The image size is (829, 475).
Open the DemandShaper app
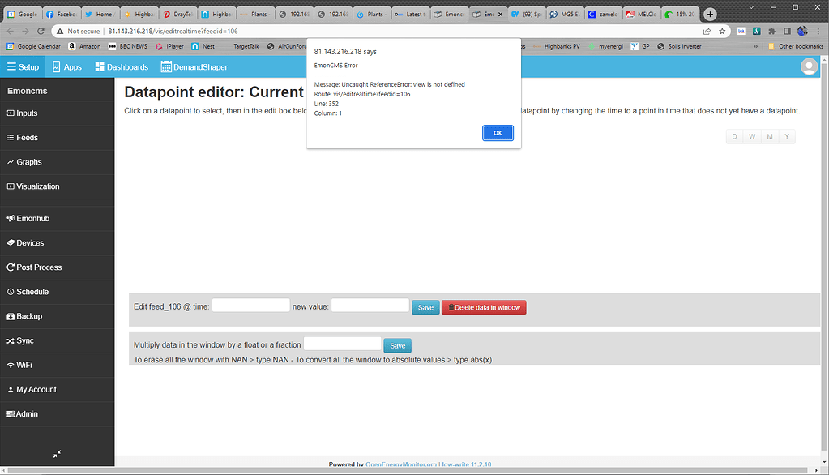click(195, 66)
